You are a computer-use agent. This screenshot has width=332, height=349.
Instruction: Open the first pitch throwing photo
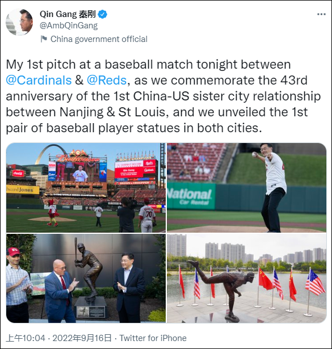click(246, 188)
